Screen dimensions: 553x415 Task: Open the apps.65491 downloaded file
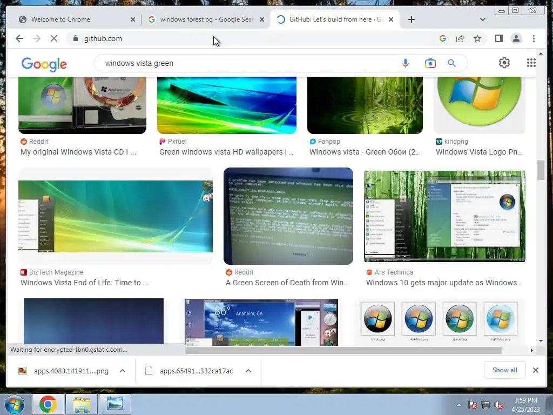click(190, 371)
